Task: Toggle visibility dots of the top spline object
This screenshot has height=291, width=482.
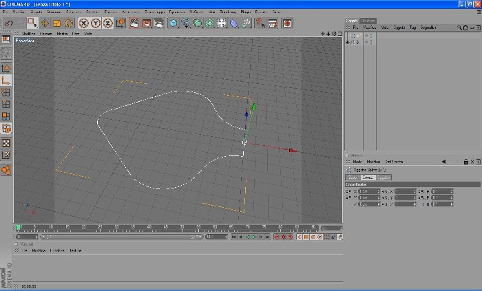Action: [371, 36]
